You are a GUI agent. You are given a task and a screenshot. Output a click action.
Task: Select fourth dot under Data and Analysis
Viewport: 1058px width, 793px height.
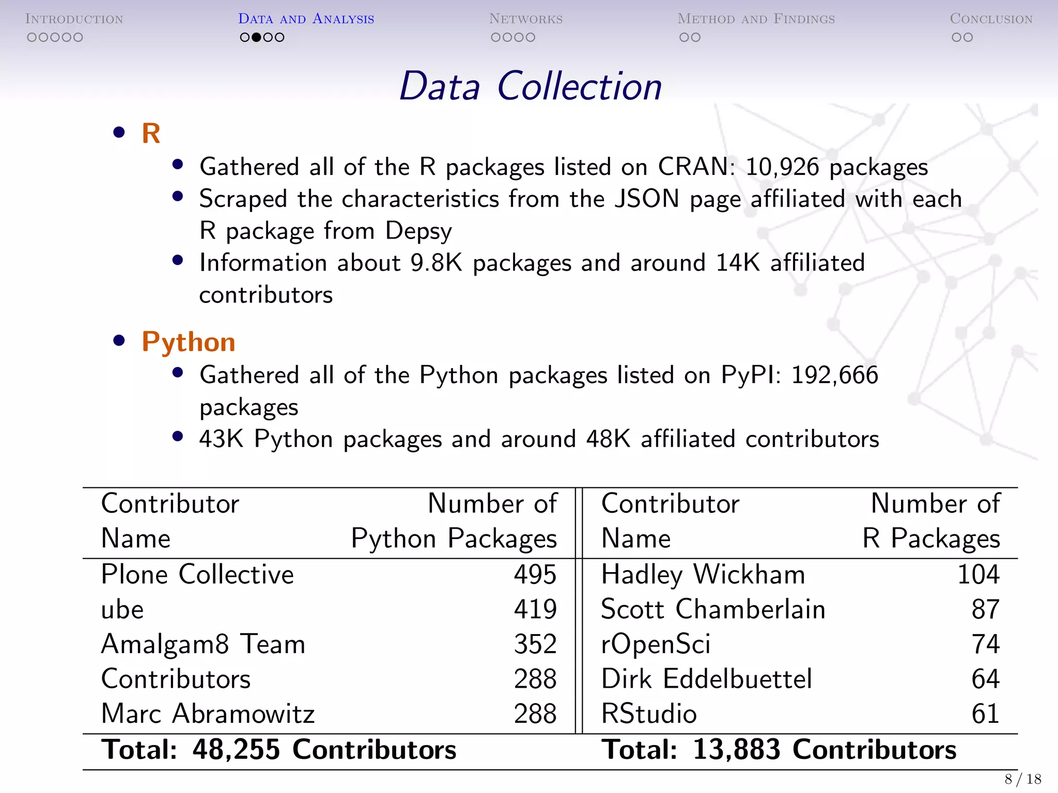(x=279, y=37)
